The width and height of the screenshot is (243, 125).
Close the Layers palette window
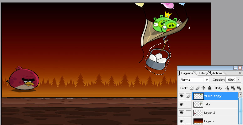(x=240, y=68)
